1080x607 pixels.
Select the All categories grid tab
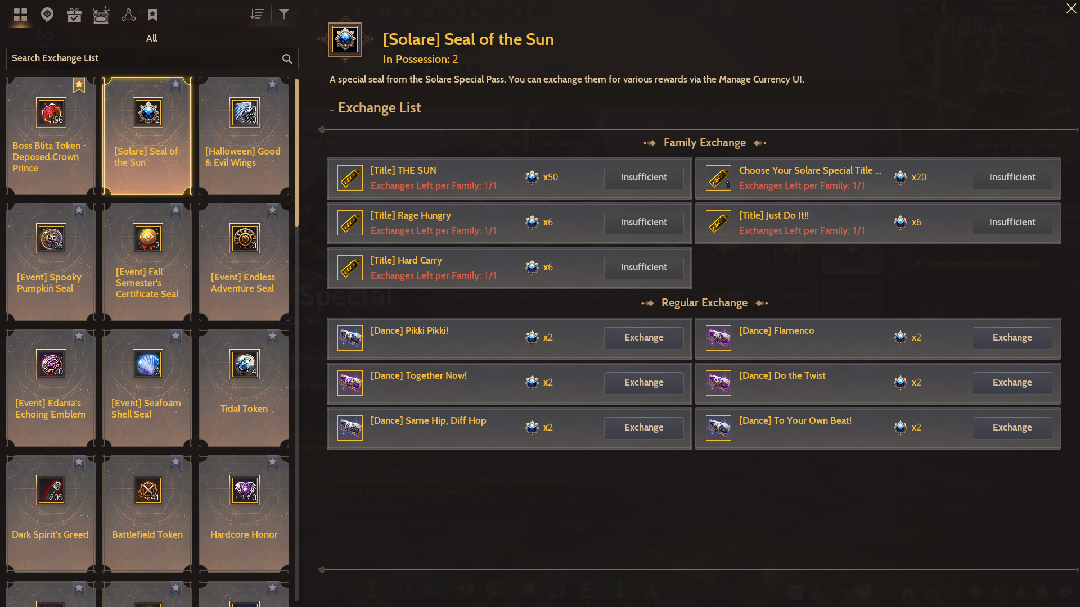pos(21,15)
